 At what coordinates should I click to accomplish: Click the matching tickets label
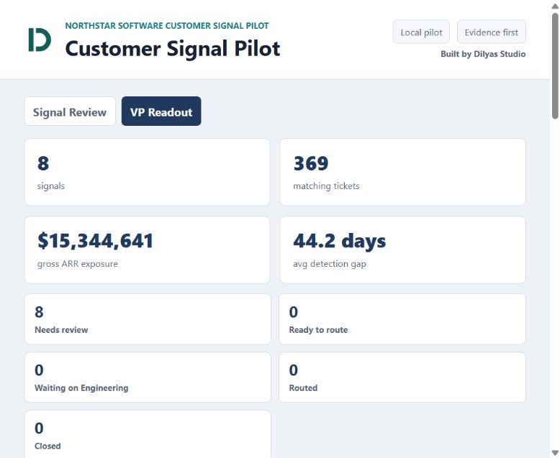(x=326, y=186)
